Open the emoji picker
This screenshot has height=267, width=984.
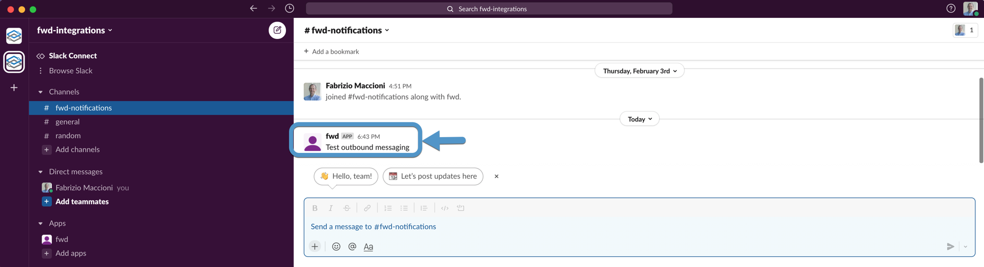(336, 247)
